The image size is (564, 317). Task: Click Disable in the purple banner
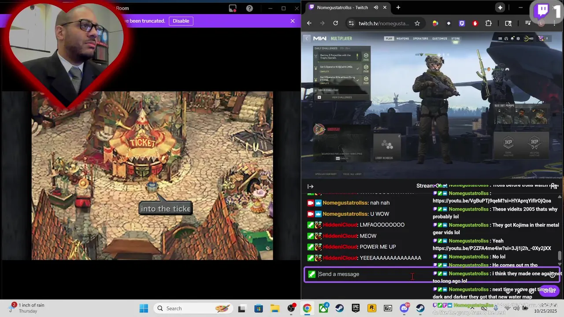coord(181,21)
